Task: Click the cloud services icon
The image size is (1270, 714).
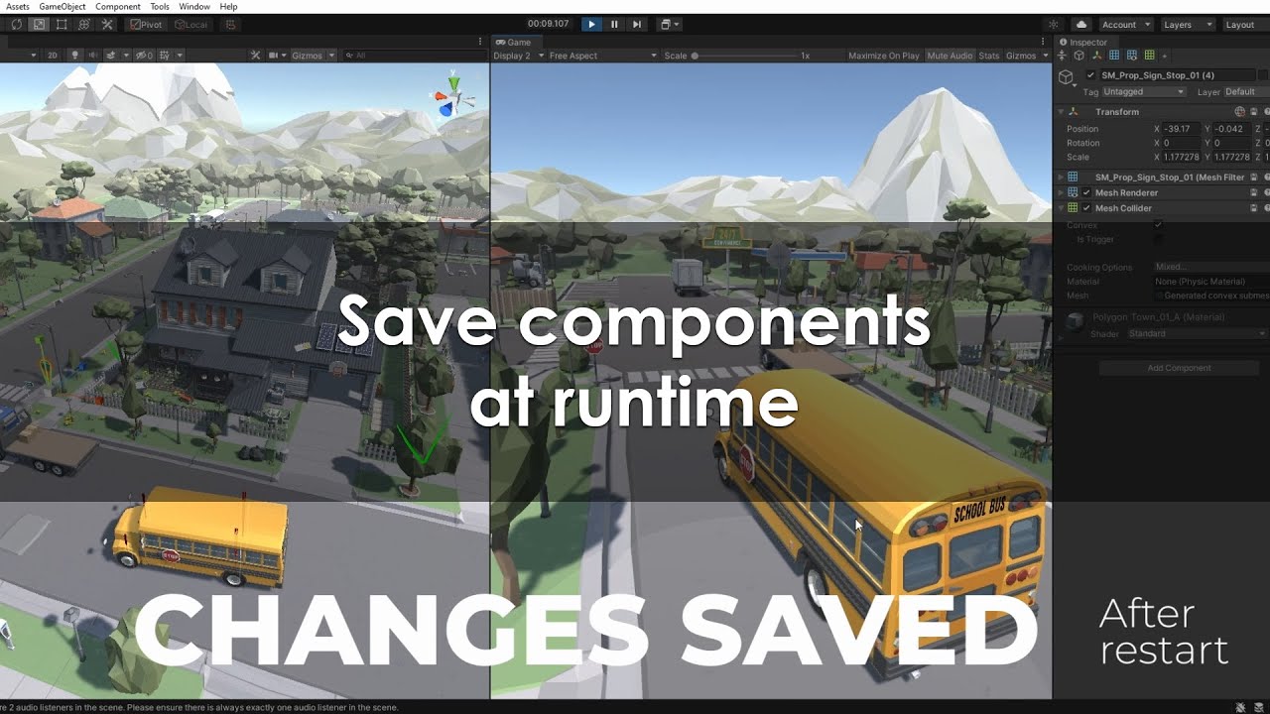Action: [1081, 25]
